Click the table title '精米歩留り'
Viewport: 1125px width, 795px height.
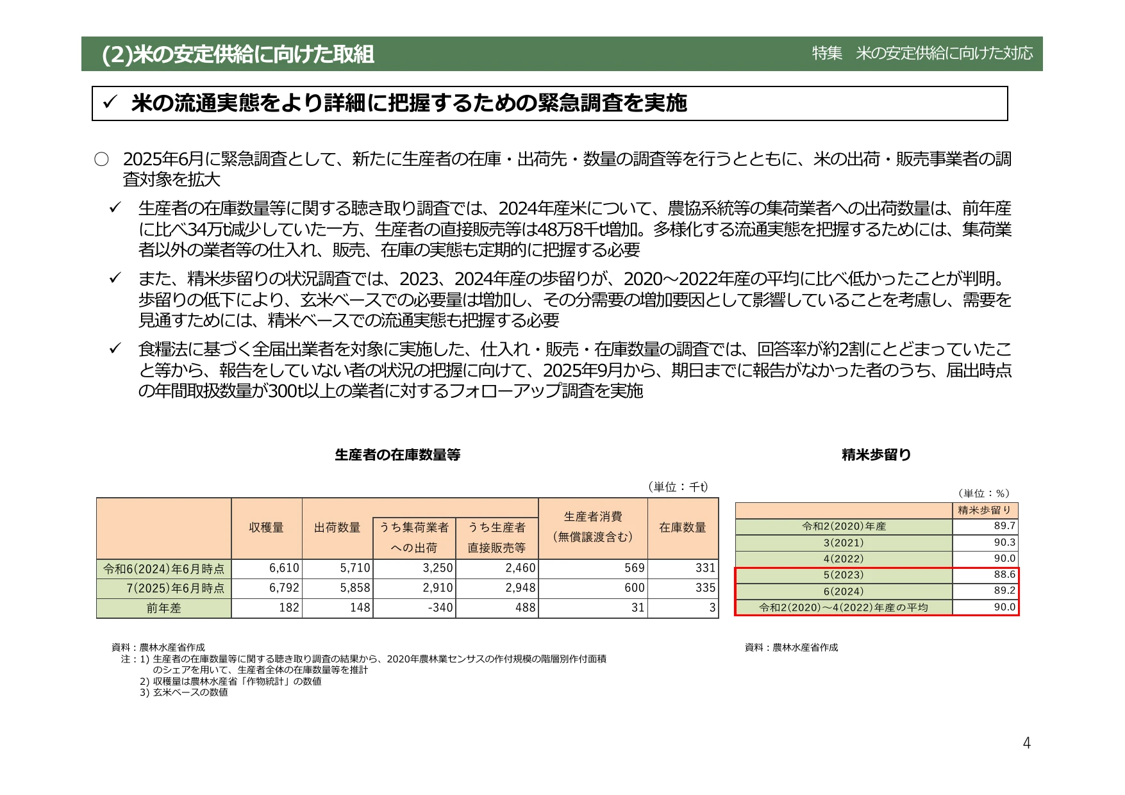pyautogui.click(x=876, y=455)
